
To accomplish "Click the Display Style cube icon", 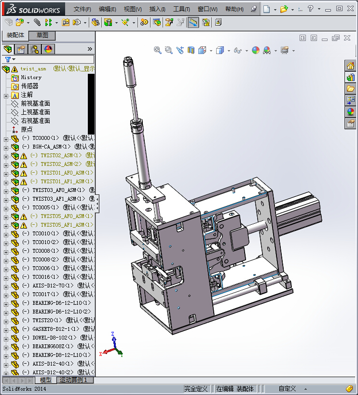I will tap(220, 50).
